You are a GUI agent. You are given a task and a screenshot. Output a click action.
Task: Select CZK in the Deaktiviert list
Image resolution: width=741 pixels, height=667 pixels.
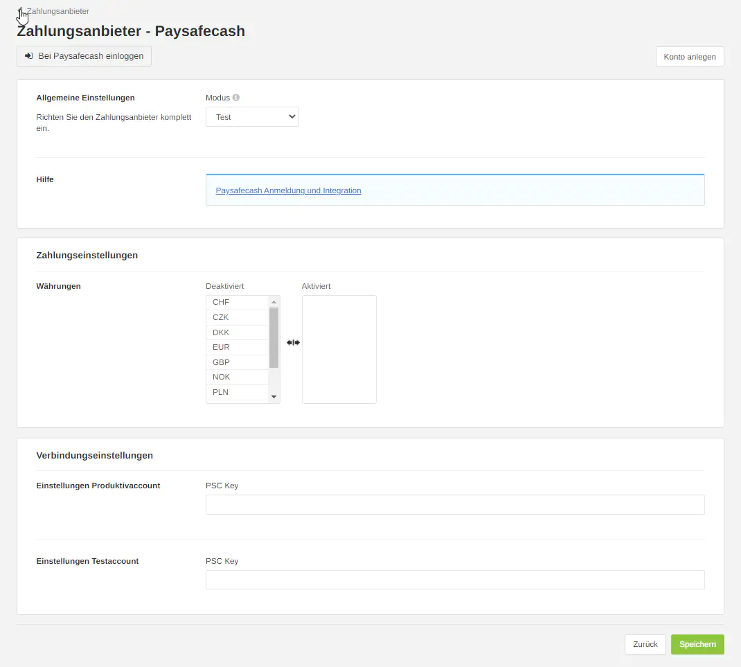[237, 317]
